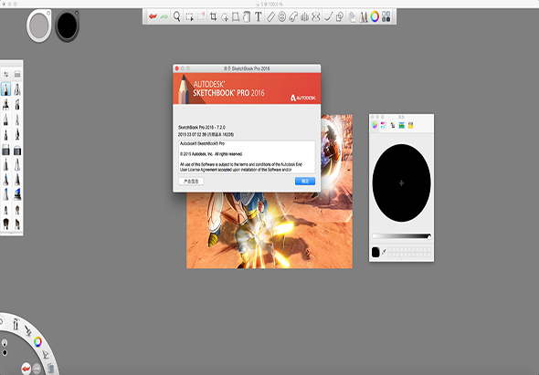Screen dimensions: 539x375
Task: Choose the Distort transform tool
Action: coord(236,16)
